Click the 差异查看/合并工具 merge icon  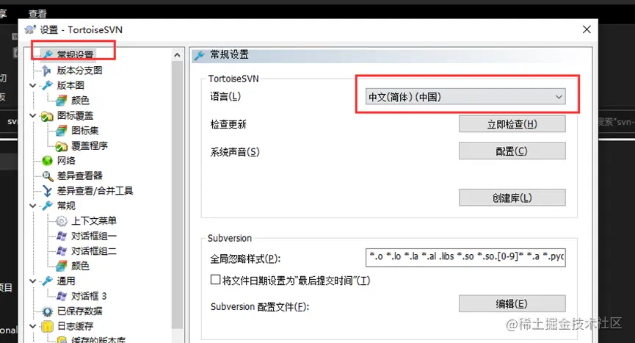[48, 191]
